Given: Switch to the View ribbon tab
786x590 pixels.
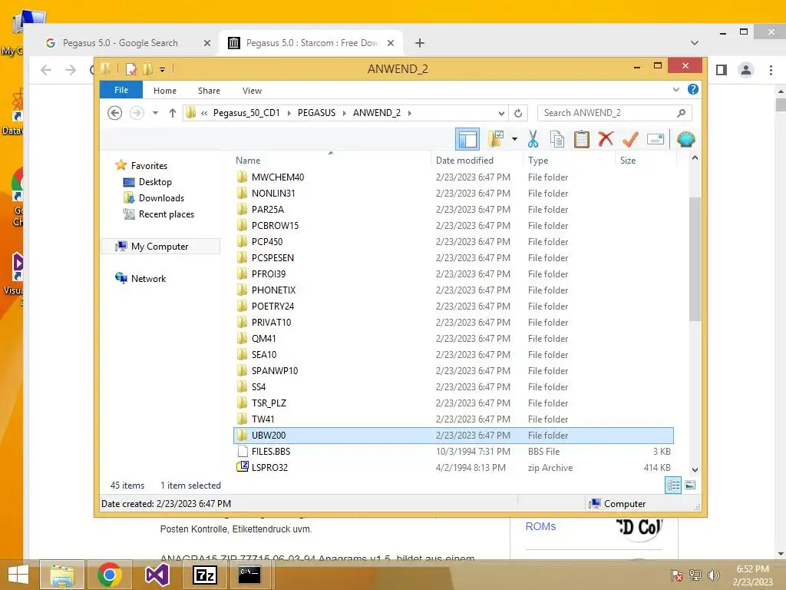Looking at the screenshot, I should click(252, 91).
